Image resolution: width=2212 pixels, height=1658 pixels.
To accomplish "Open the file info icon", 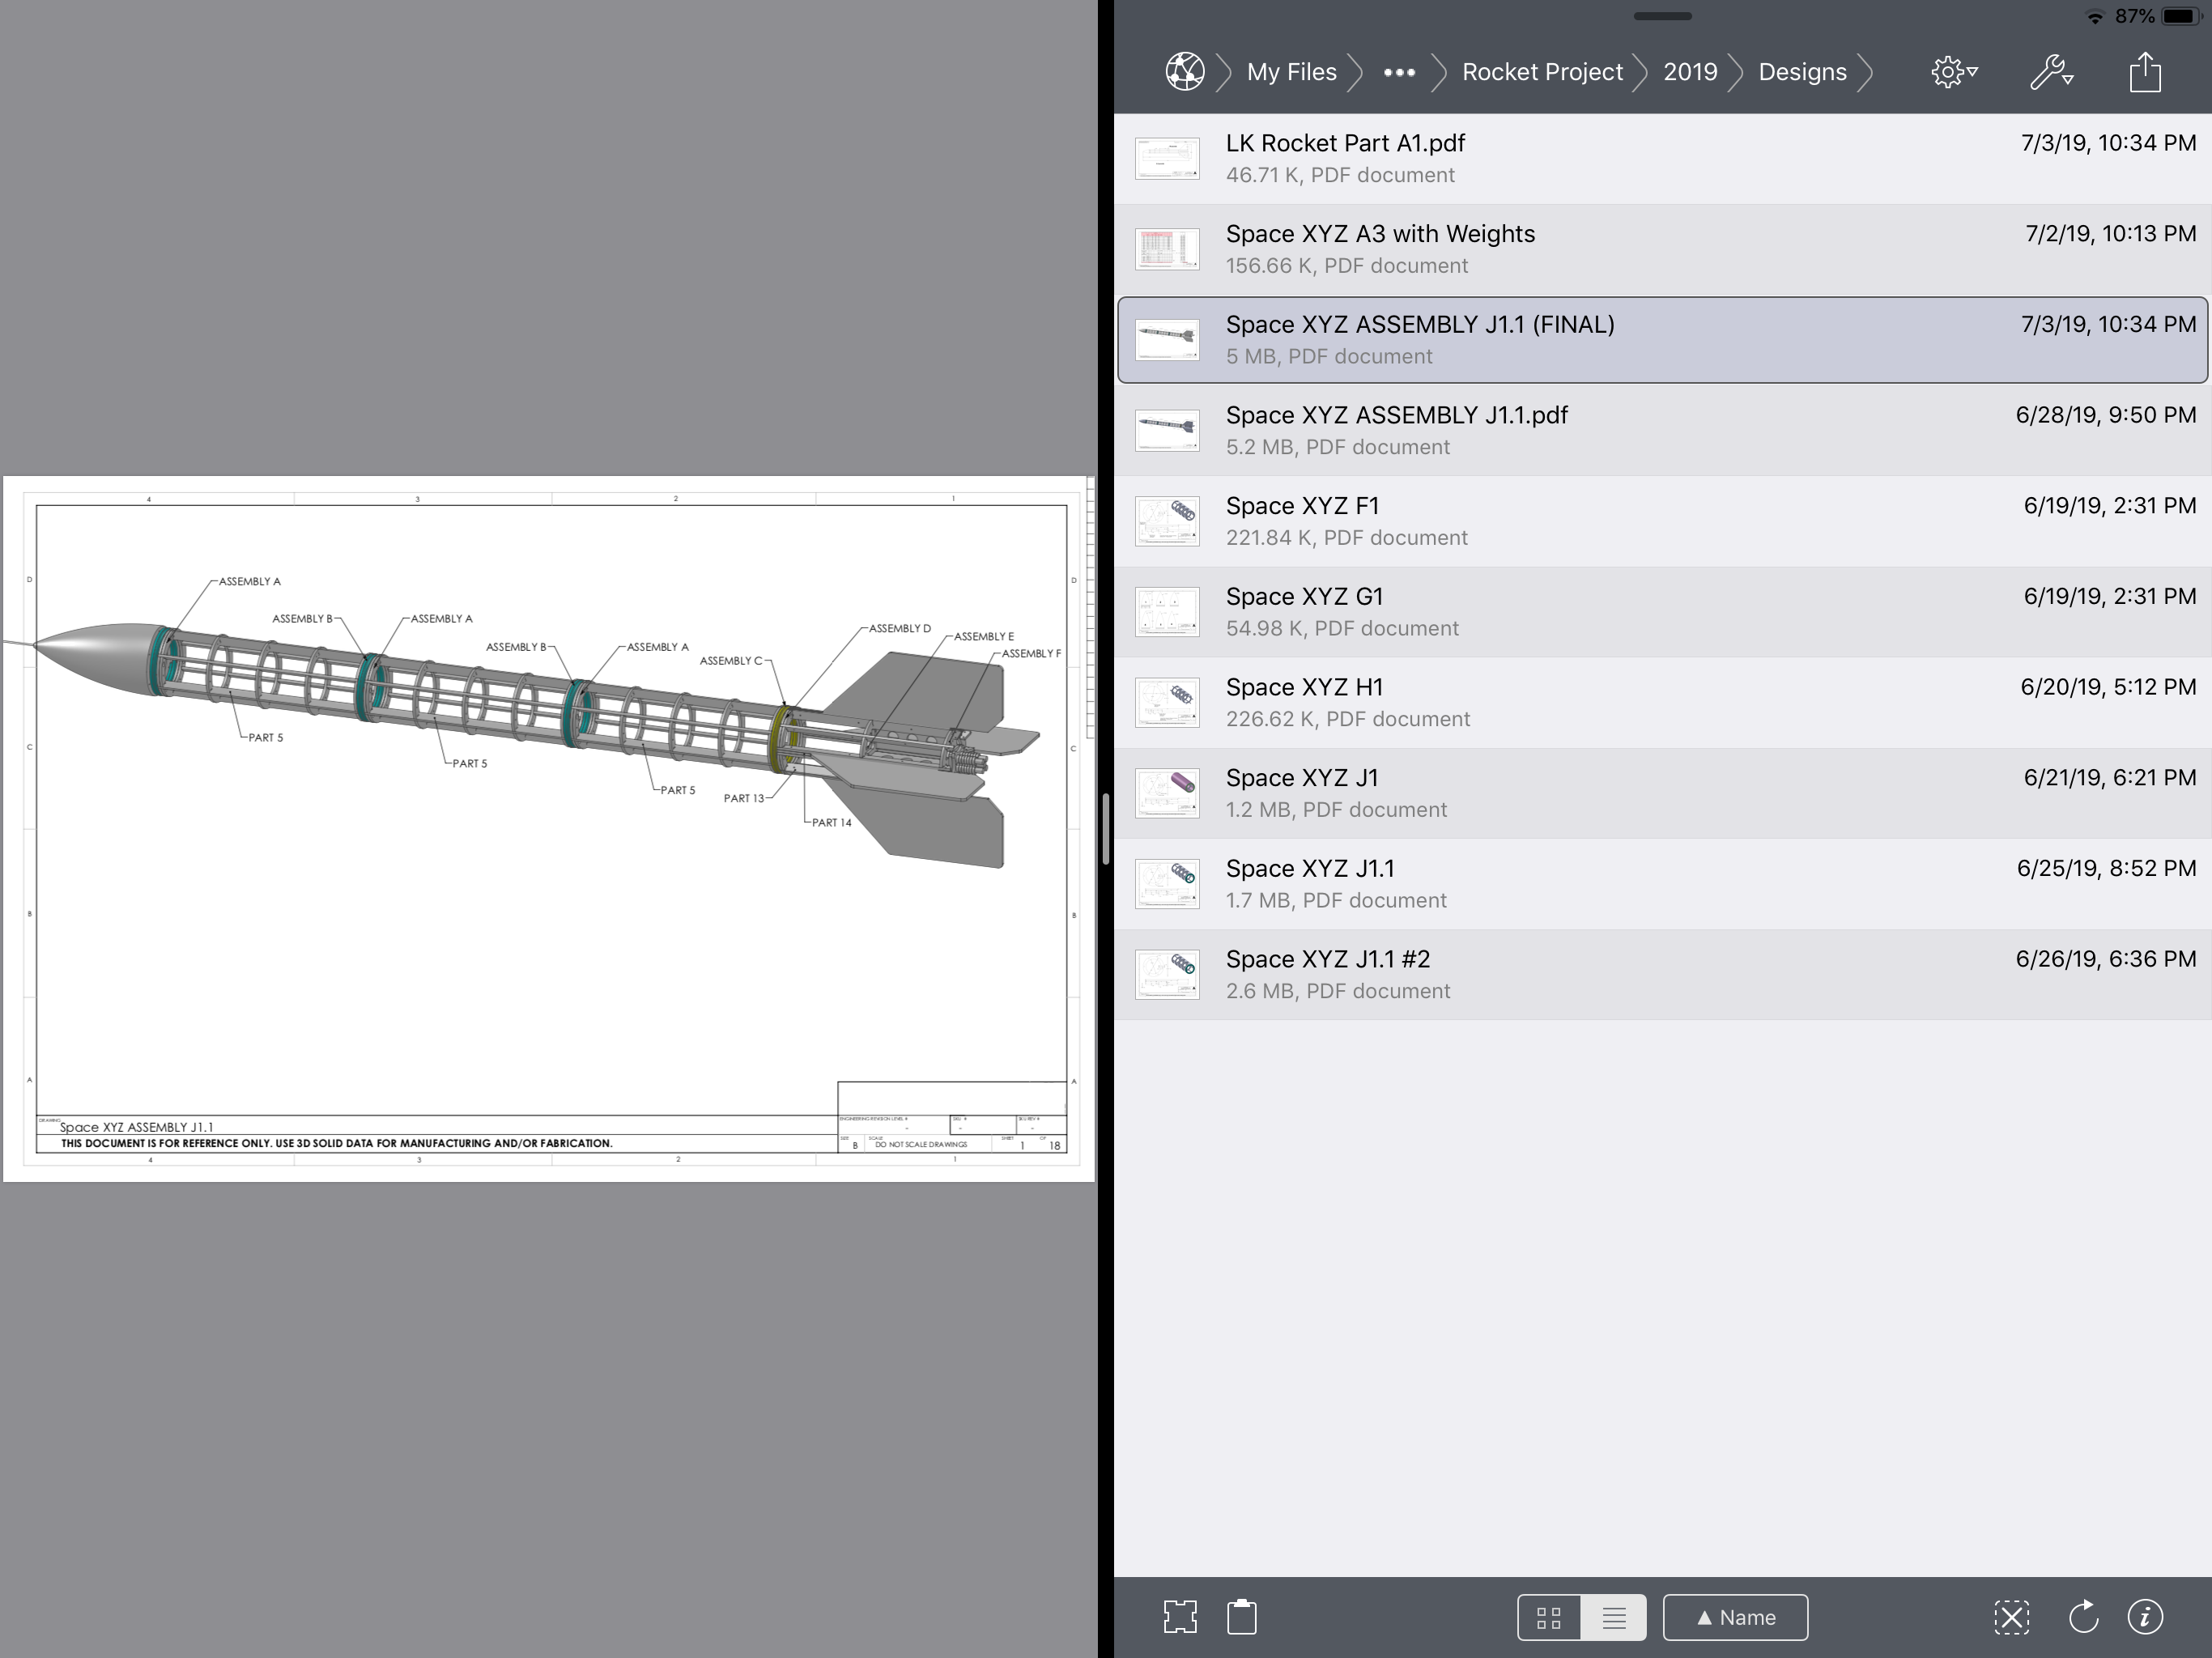I will coord(2145,1617).
